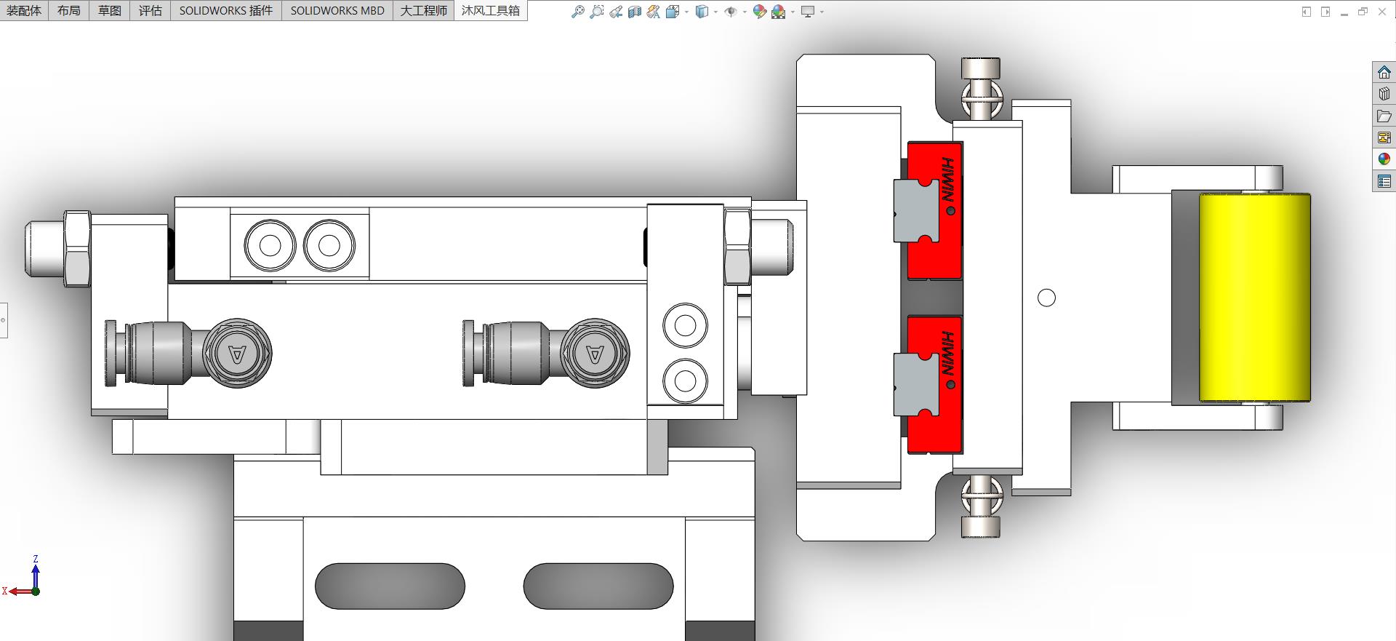Click the left panel edge expand handle
The width and height of the screenshot is (1396, 641).
(x=4, y=320)
